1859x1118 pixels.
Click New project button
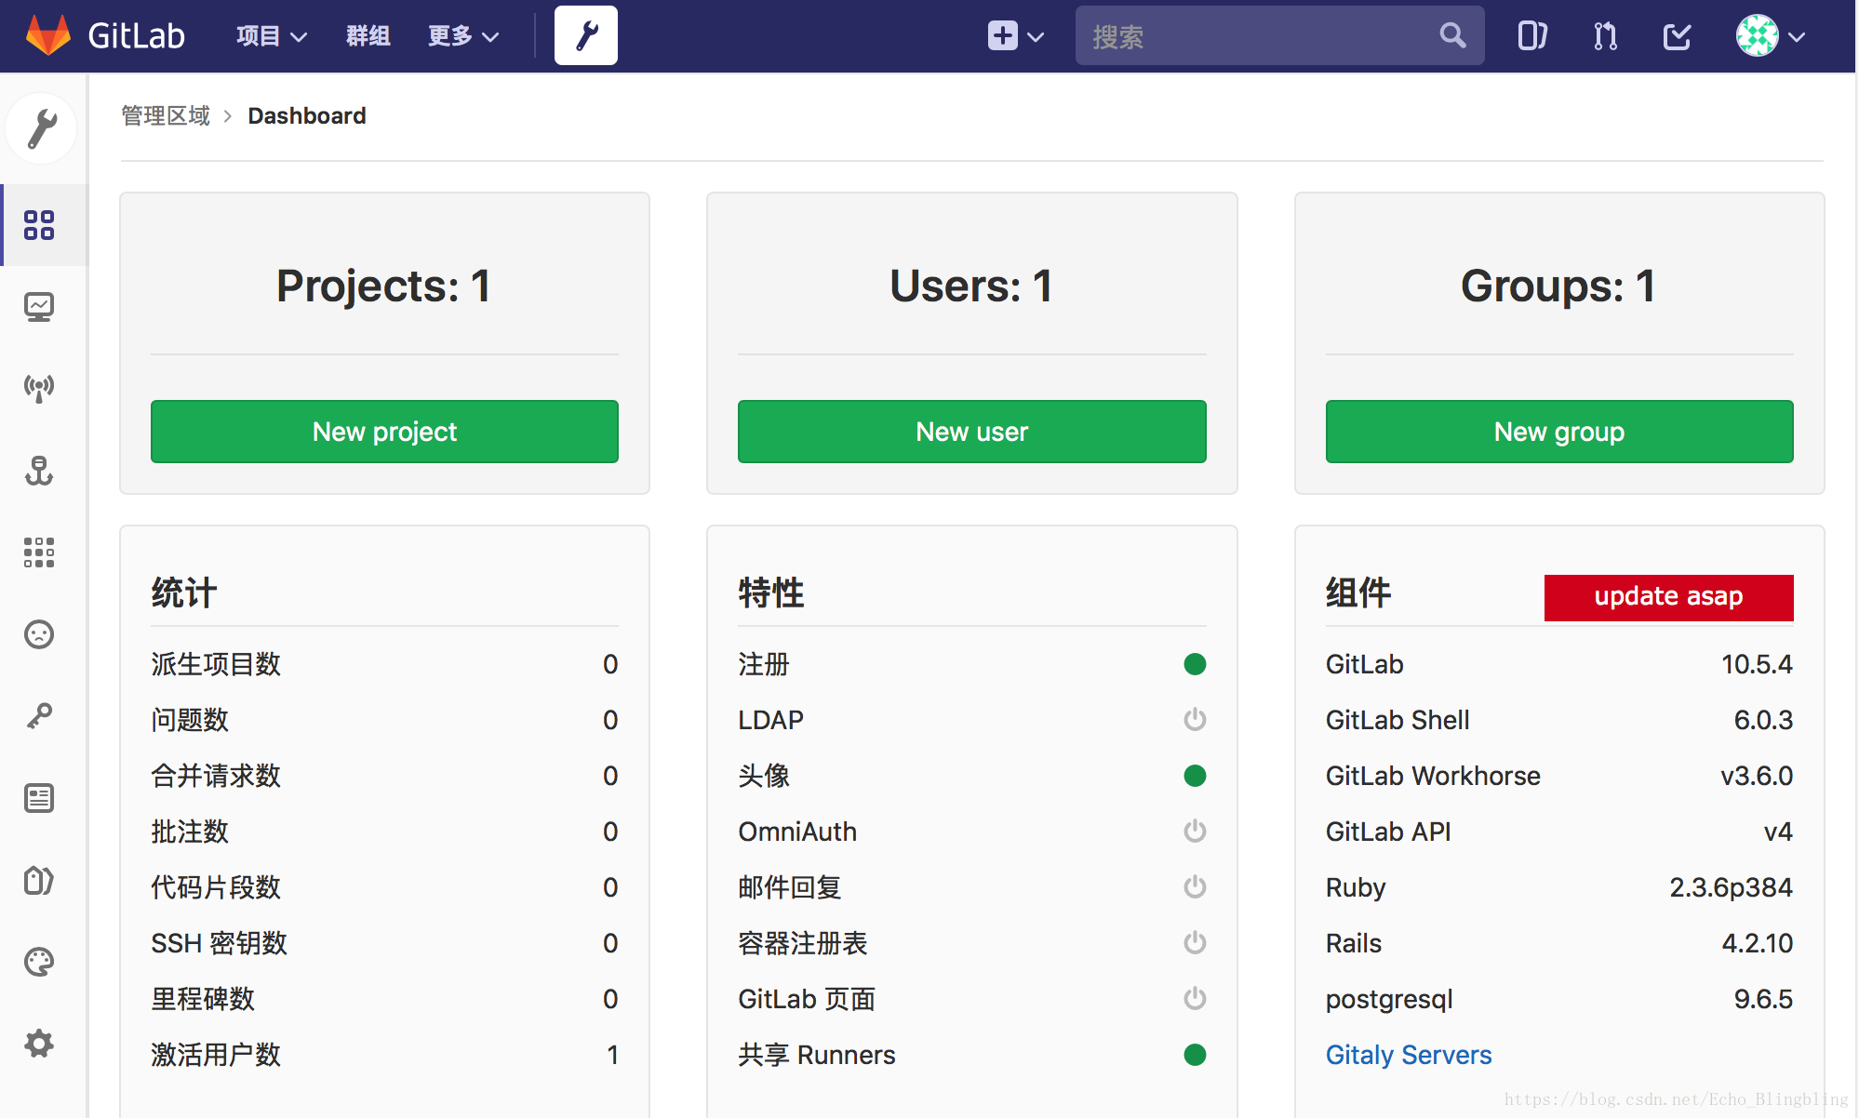pos(385,431)
